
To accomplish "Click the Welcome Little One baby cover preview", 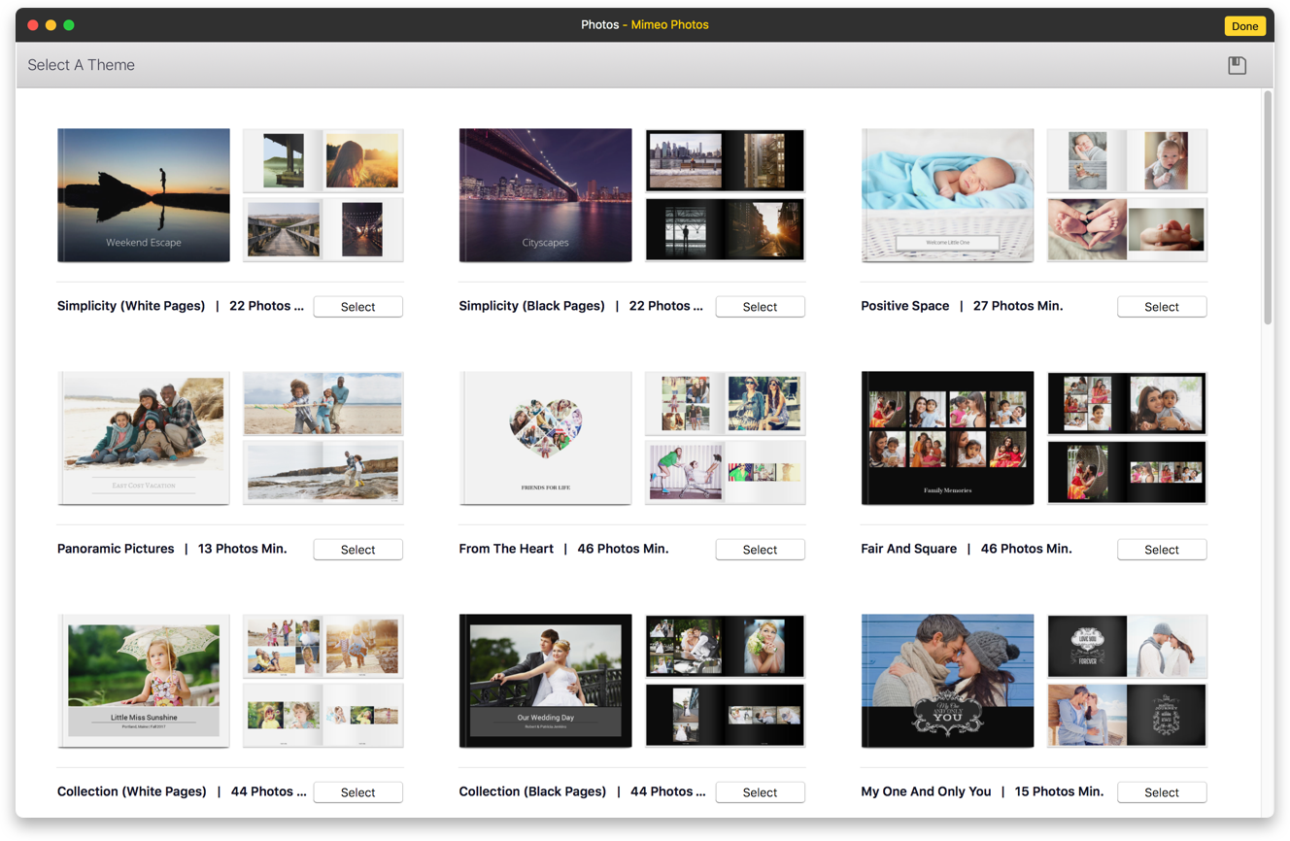I will click(947, 194).
